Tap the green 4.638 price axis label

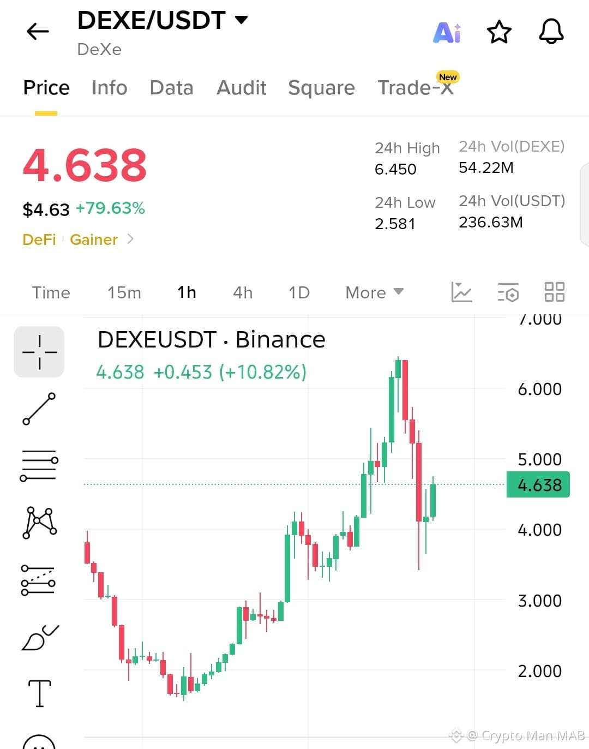coord(538,484)
